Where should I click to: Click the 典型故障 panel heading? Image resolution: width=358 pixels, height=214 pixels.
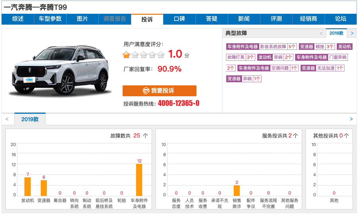pyautogui.click(x=236, y=33)
